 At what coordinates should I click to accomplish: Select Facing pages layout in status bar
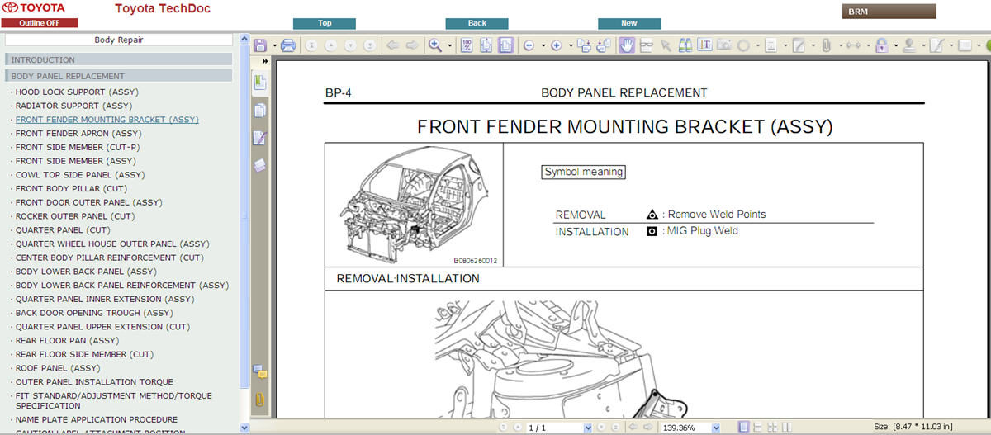[x=786, y=428]
